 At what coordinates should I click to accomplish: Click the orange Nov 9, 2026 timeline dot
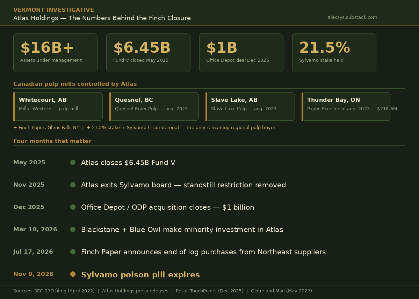(73, 274)
